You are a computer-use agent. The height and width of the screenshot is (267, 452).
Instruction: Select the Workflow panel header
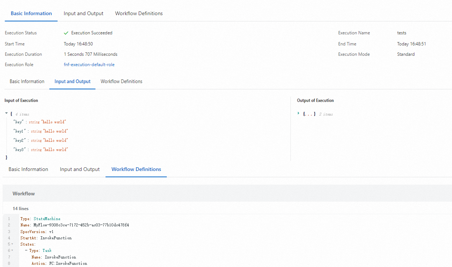click(x=24, y=193)
